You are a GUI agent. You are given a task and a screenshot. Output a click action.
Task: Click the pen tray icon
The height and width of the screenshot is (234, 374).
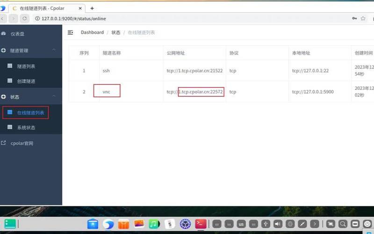click(302, 224)
